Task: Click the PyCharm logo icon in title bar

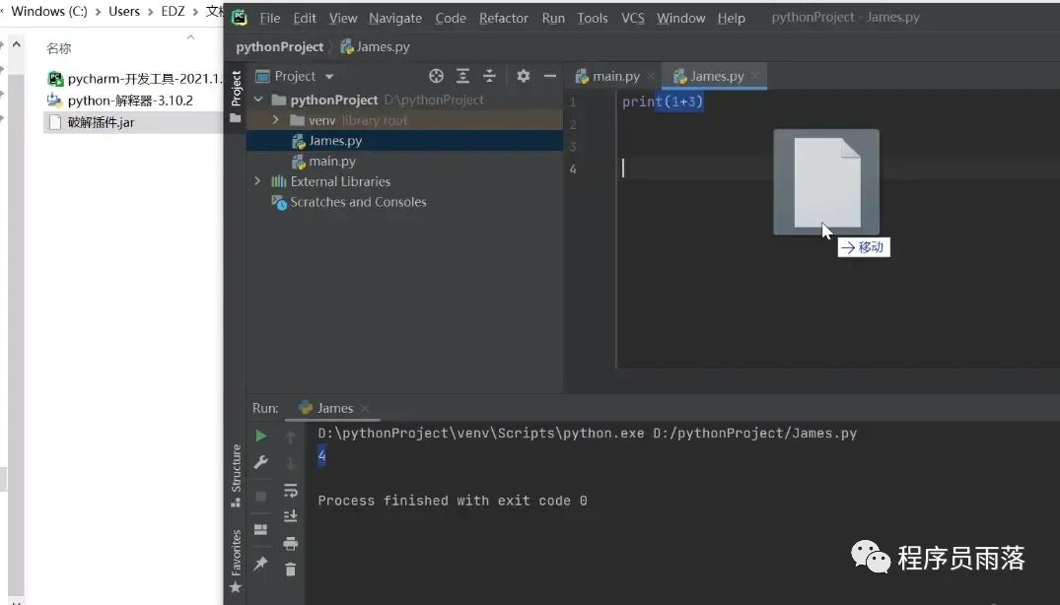Action: (x=240, y=18)
